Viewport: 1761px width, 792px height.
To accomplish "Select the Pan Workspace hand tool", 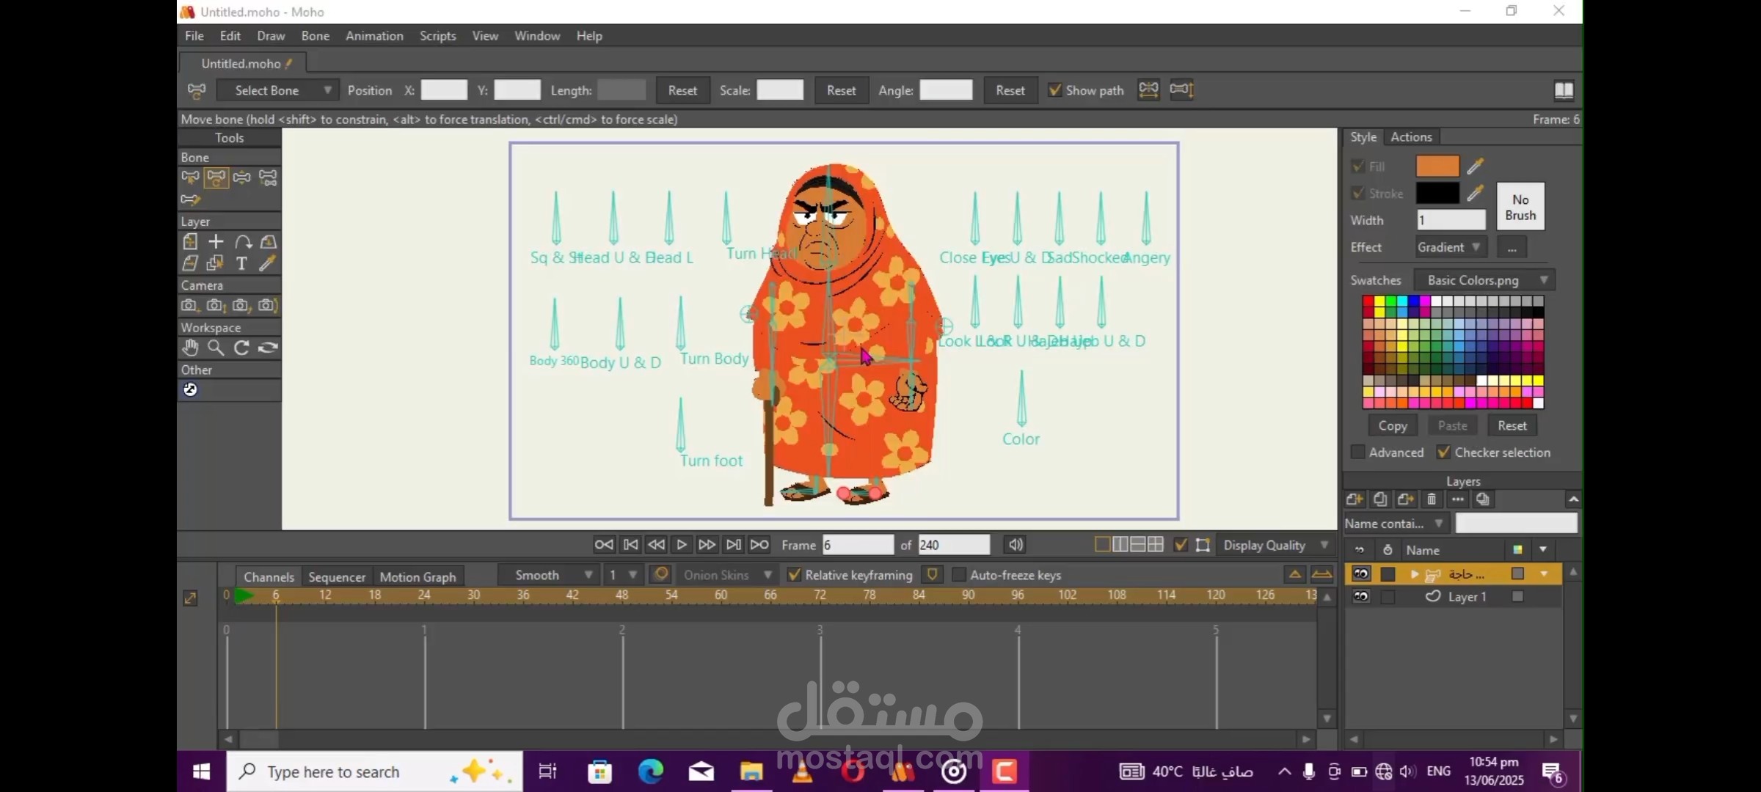I will (x=190, y=348).
